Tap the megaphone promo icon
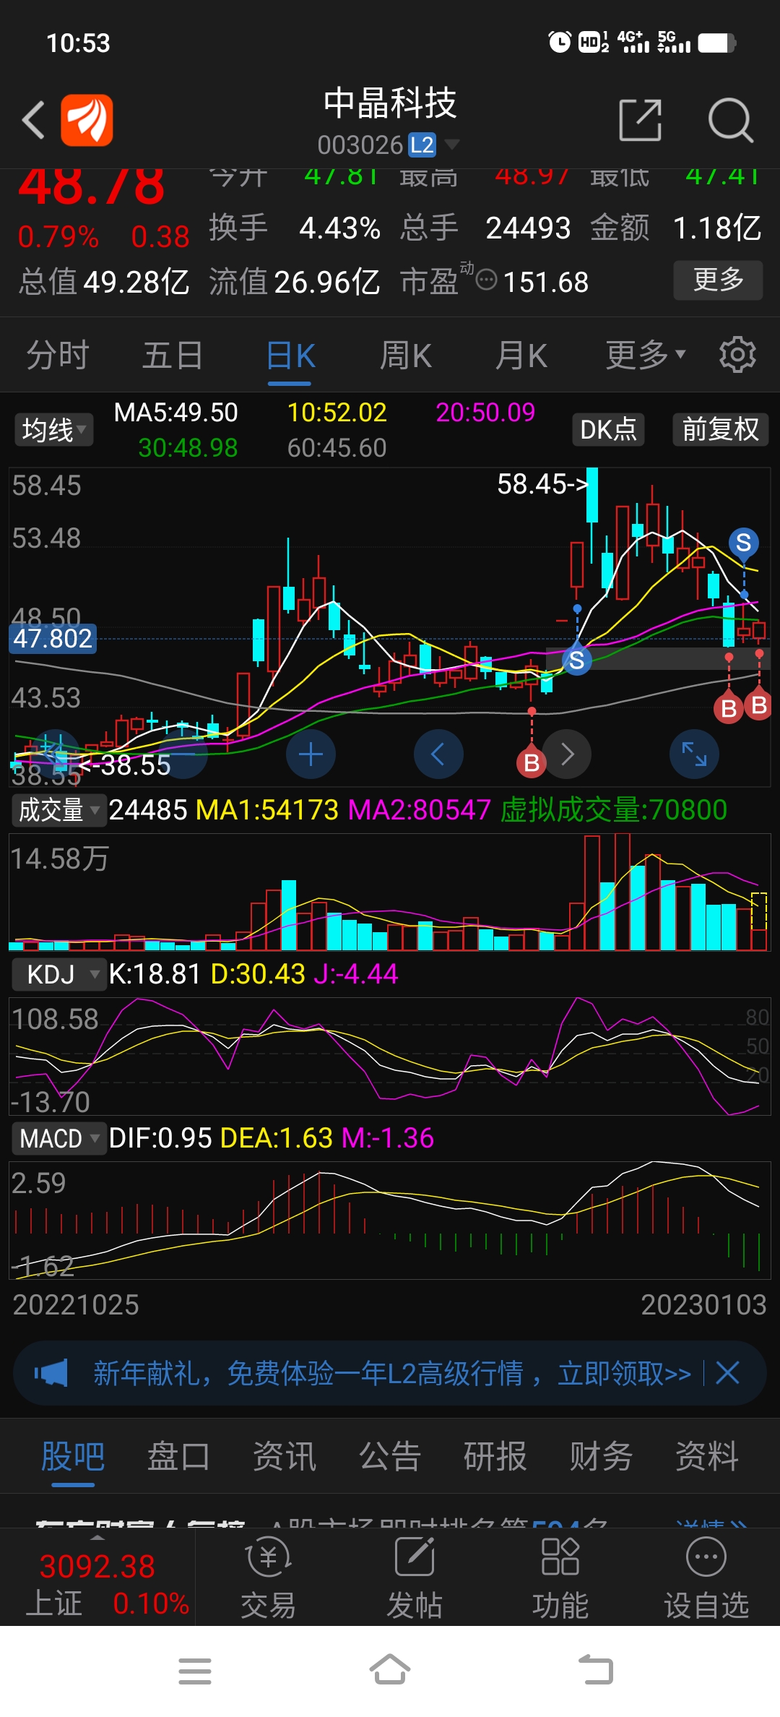Image resolution: width=780 pixels, height=1717 pixels. [x=51, y=1373]
